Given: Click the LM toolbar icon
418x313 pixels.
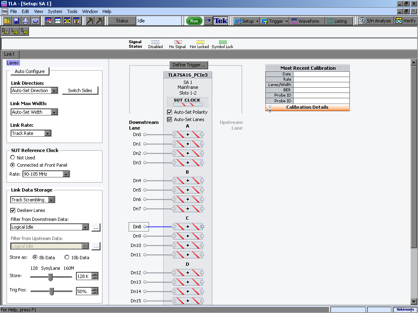Looking at the screenshot, I should tap(15, 31).
